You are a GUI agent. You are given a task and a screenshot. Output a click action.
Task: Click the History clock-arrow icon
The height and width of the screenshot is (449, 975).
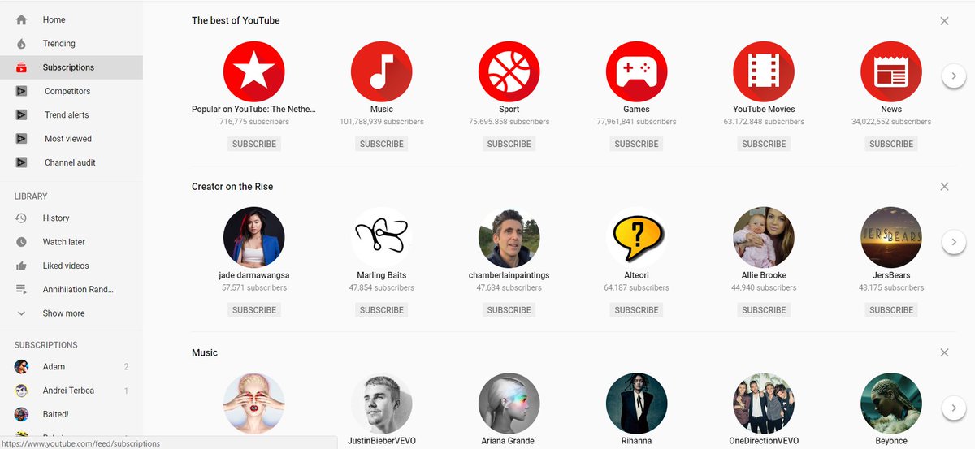[x=22, y=218]
